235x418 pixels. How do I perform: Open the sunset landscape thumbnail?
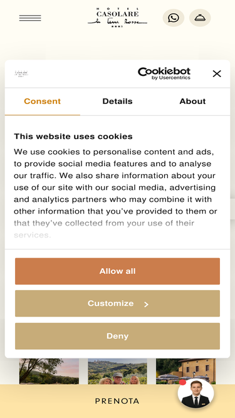pos(49,371)
